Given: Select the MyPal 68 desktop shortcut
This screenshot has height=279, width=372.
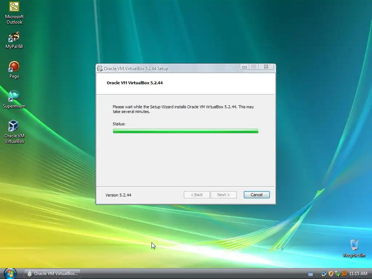Looking at the screenshot, I should [x=14, y=40].
